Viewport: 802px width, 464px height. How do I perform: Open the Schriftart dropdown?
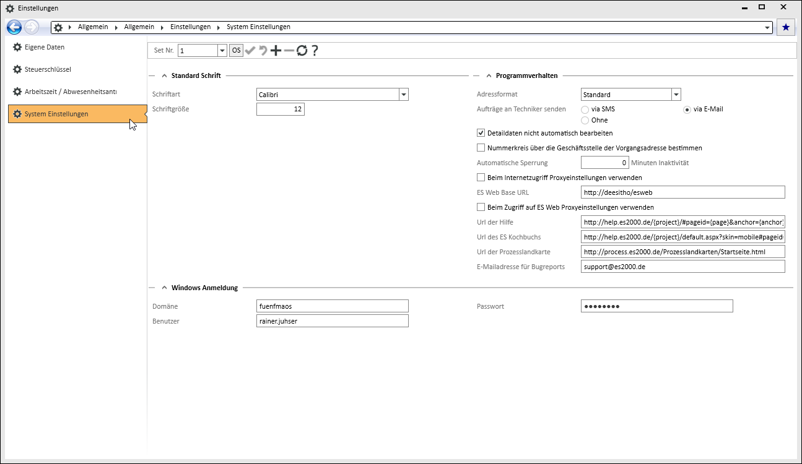403,95
